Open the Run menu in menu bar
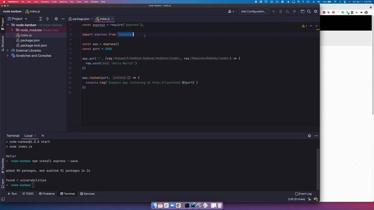This screenshot has height=210, width=374. pyautogui.click(x=72, y=2)
